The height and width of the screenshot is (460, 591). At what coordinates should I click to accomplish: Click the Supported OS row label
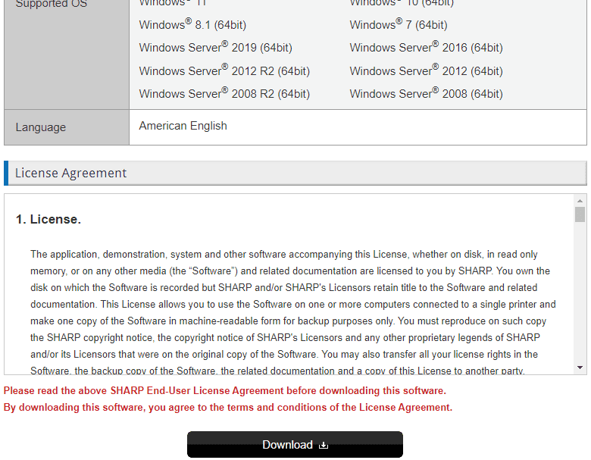tap(51, 5)
